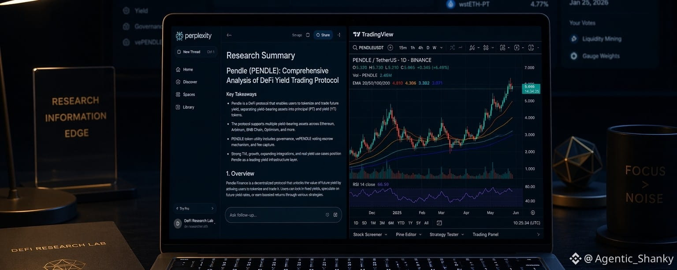Select the 1M date range
Viewport: 677px width, 270px height.
coord(373,223)
